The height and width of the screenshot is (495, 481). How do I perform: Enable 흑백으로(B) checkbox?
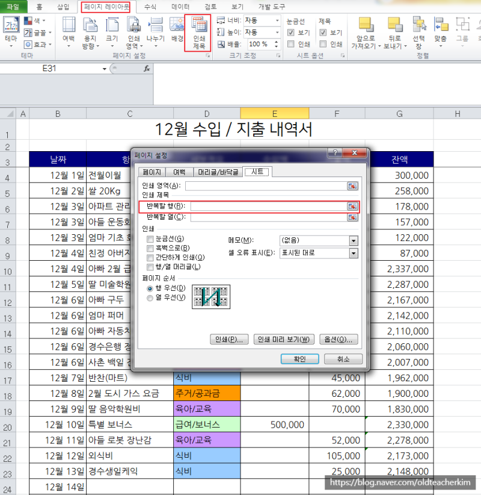[x=150, y=249]
